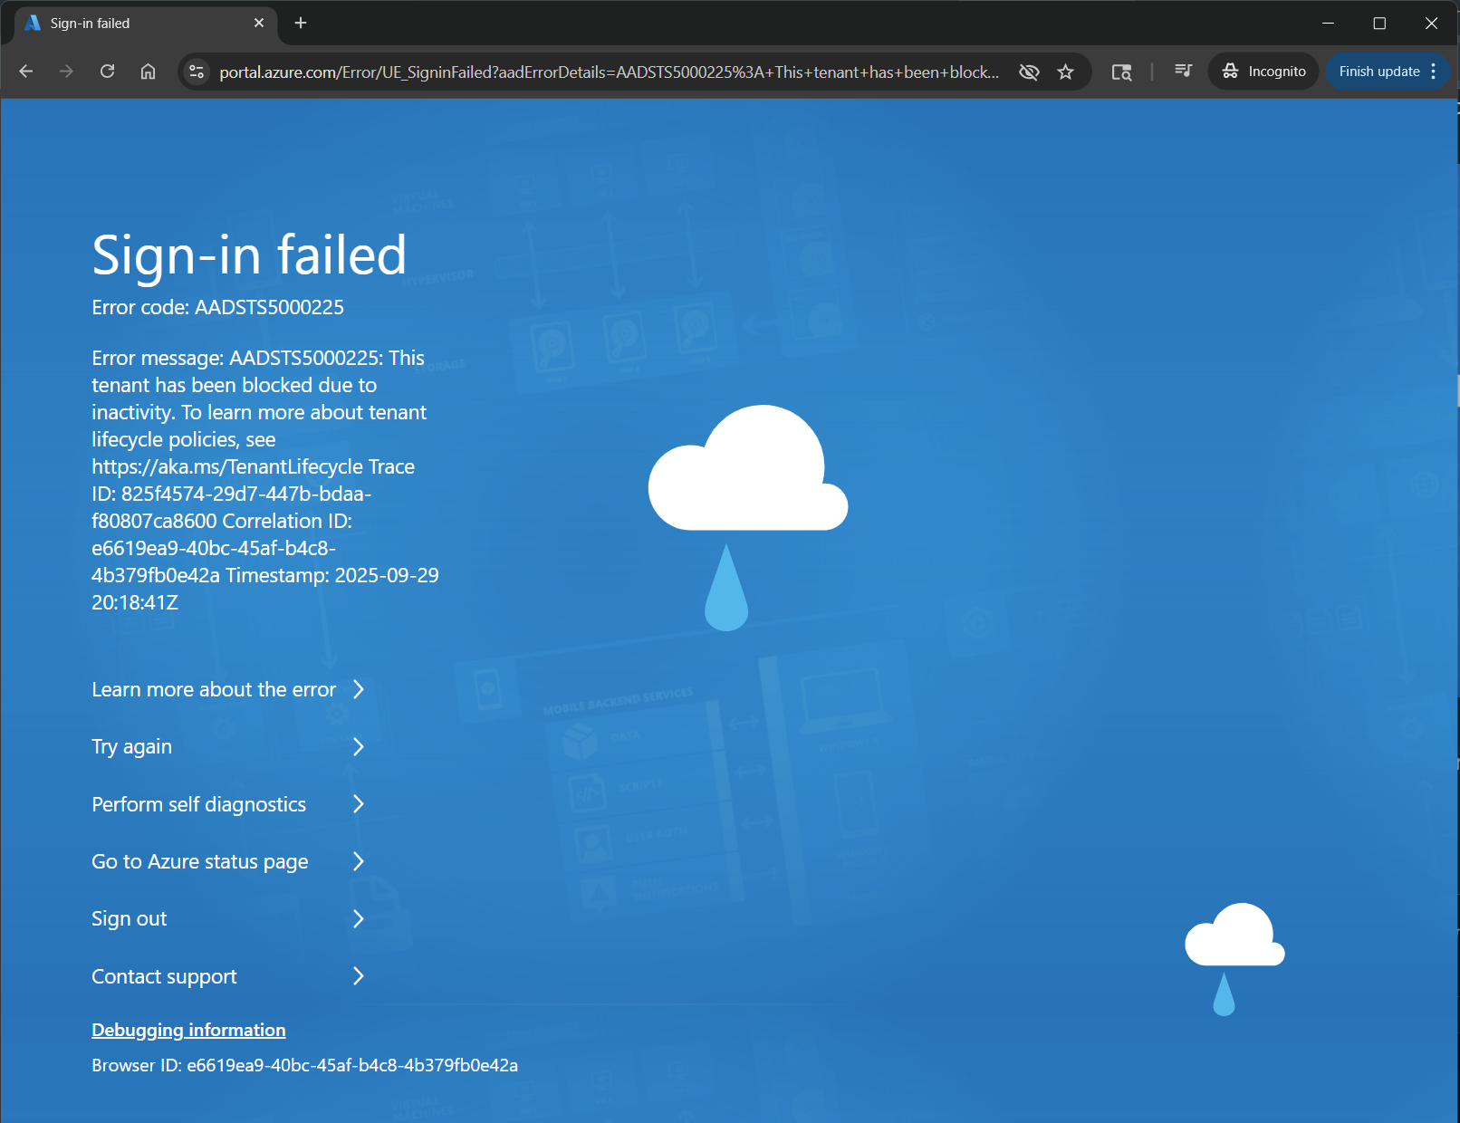
Task: Open a new browser tab
Action: pyautogui.click(x=301, y=24)
